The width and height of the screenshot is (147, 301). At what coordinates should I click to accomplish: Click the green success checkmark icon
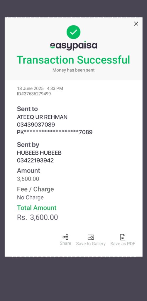[73, 32]
